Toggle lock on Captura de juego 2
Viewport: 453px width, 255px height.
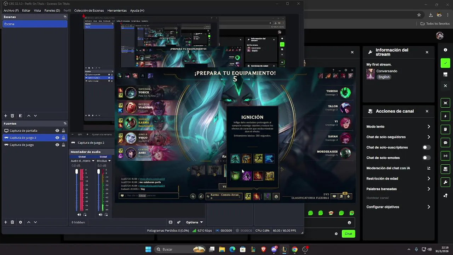click(63, 138)
